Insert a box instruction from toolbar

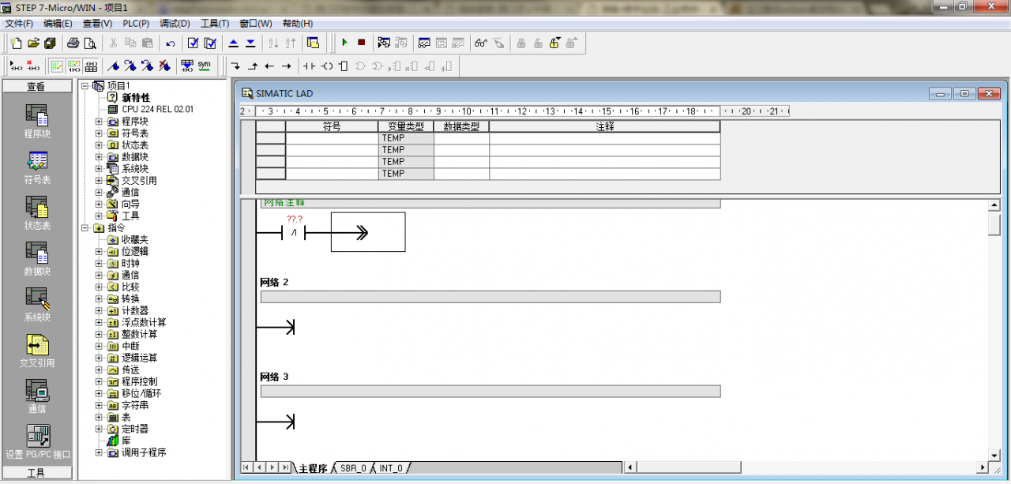(344, 66)
